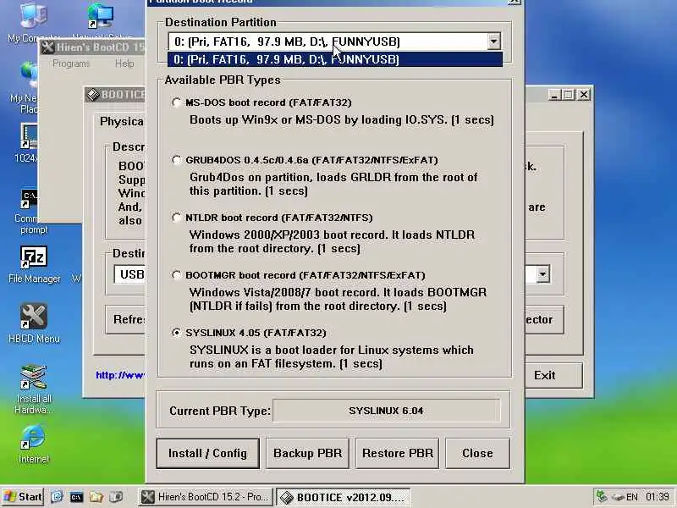Click Exit button in BOOTICE window

553,375
